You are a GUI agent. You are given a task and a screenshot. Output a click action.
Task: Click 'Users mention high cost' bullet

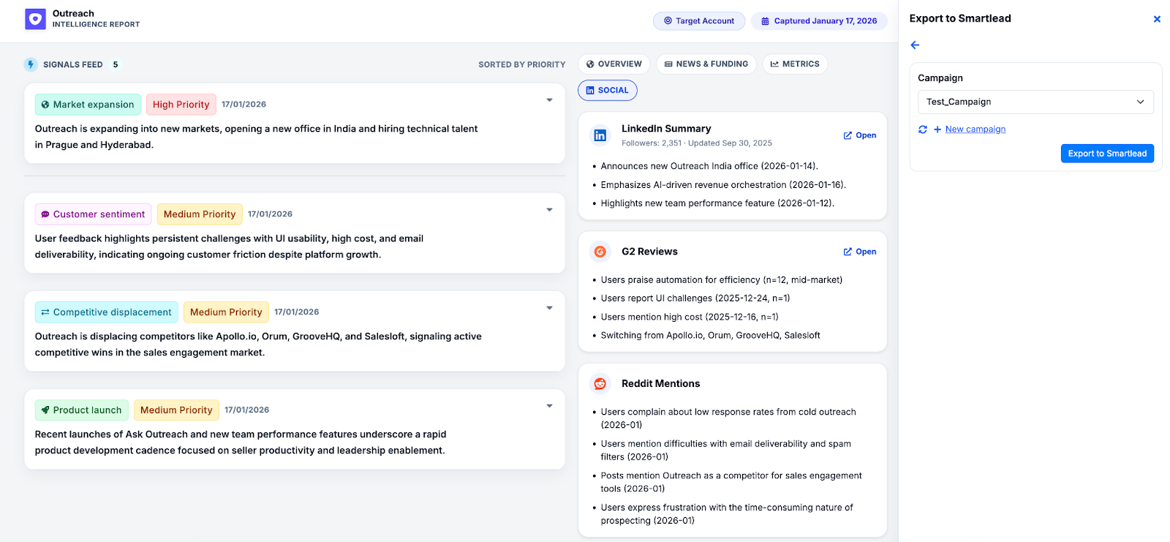(x=690, y=317)
